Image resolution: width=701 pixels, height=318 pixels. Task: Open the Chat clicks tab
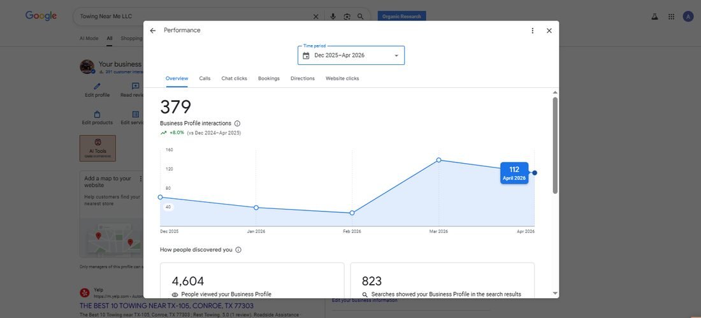tap(235, 78)
